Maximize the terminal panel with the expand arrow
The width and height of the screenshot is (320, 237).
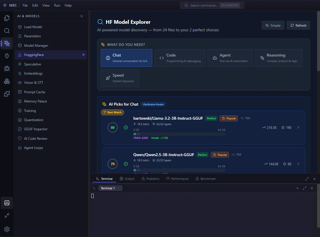pos(307,178)
